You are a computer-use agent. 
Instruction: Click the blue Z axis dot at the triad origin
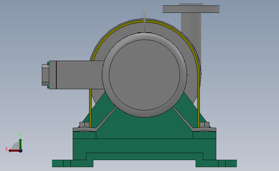(21, 151)
